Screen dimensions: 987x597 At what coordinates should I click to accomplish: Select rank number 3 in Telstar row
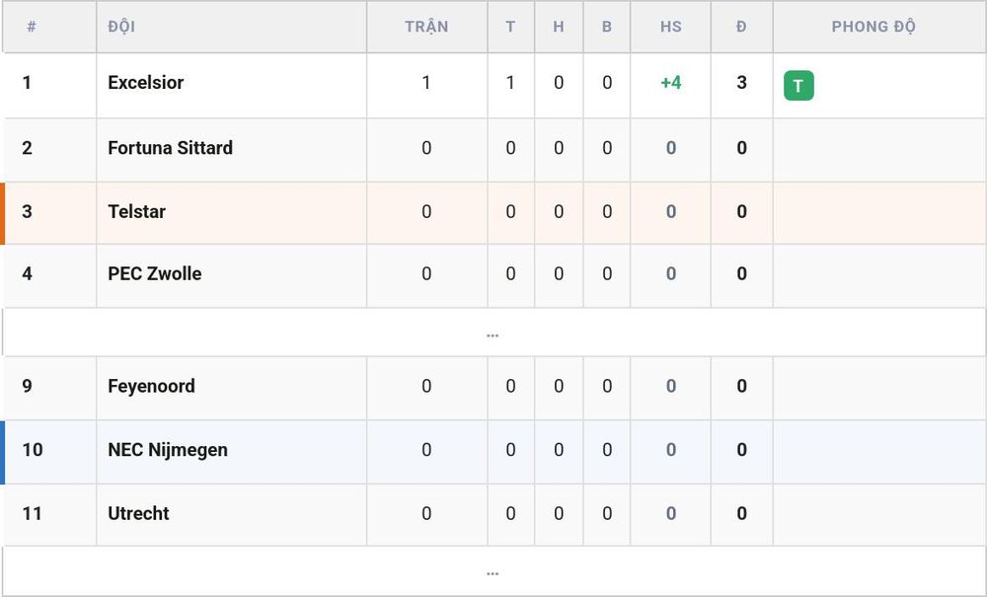[x=27, y=211]
